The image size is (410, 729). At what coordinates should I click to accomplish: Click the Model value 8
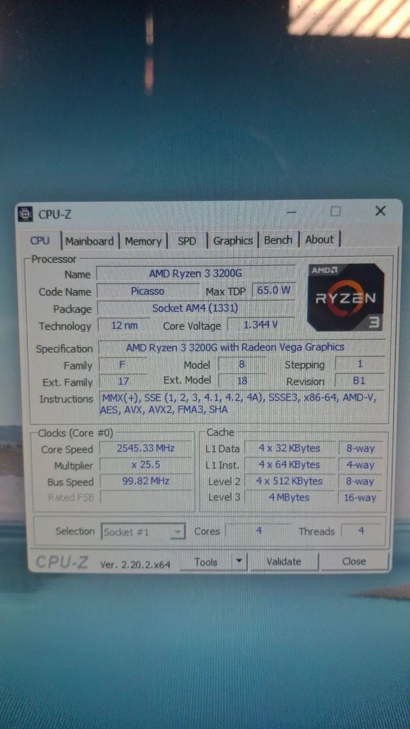click(x=242, y=364)
